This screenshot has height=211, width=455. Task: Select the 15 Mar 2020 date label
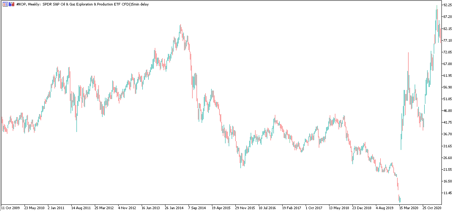click(x=409, y=208)
